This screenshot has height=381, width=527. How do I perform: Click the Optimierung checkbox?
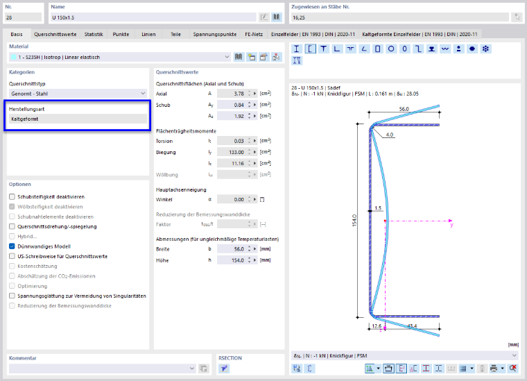pyautogui.click(x=12, y=286)
